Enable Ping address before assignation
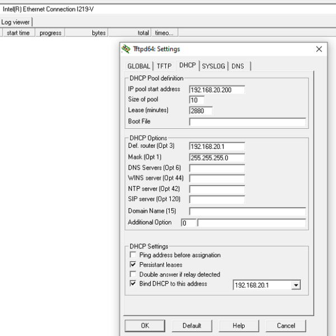 [x=133, y=255]
